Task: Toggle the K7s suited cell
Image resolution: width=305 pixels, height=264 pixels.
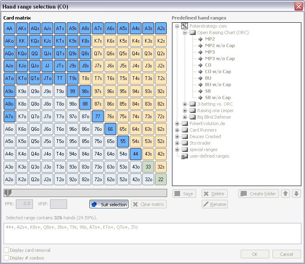Action: click(98, 41)
